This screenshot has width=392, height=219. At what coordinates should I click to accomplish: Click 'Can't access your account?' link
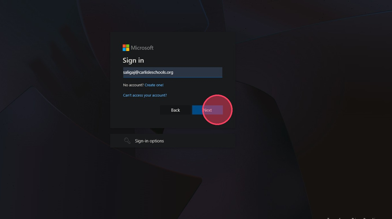pos(145,95)
